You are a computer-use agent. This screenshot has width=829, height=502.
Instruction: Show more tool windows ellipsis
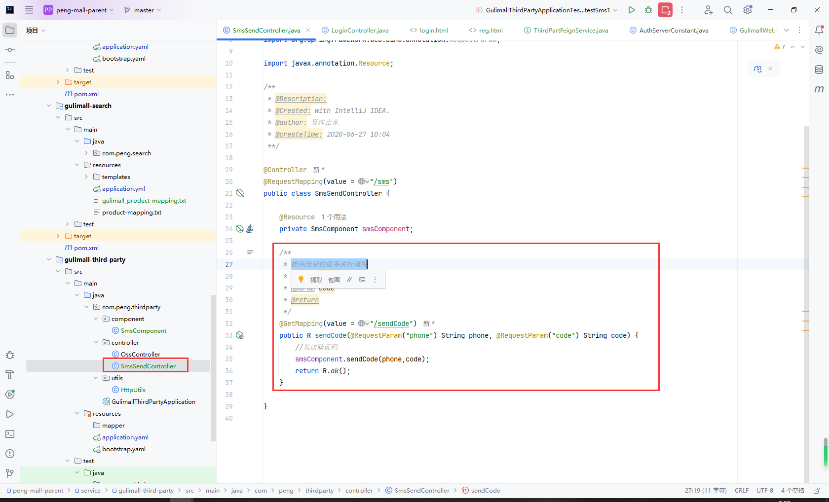click(10, 94)
